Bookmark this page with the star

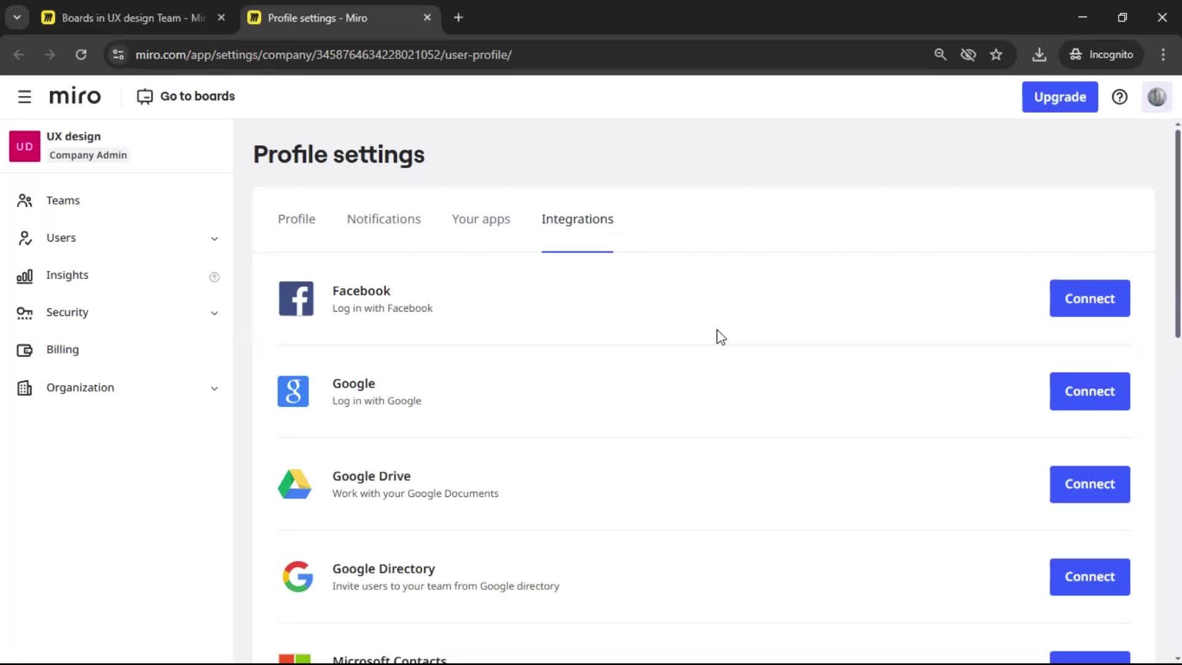click(996, 54)
